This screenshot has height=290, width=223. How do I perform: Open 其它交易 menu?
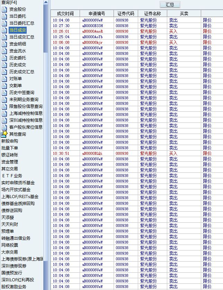tap(10, 169)
